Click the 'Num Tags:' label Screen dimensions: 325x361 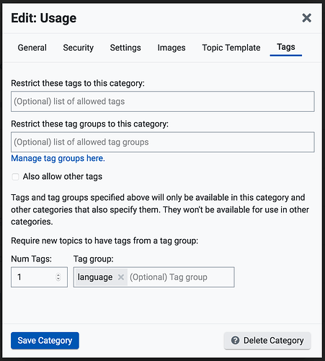pyautogui.click(x=31, y=259)
